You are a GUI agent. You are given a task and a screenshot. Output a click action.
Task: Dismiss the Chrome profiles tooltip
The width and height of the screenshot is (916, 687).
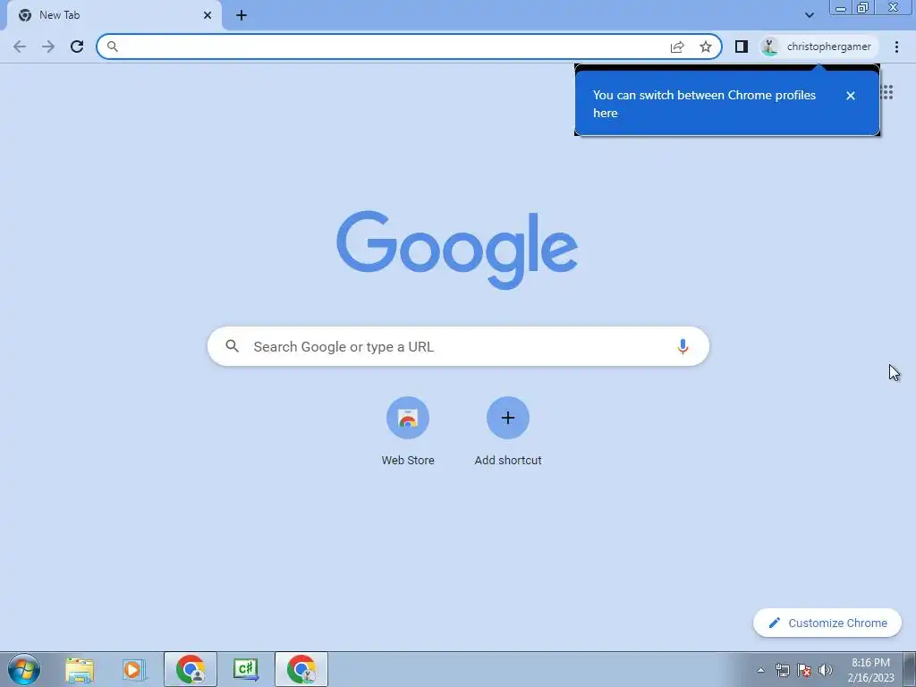[851, 95]
